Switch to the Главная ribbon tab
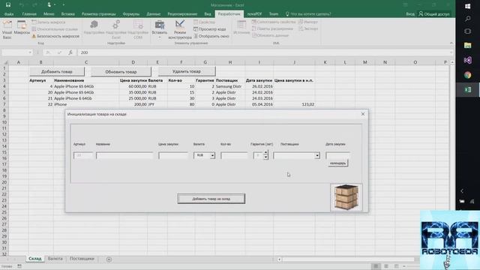The image size is (480, 270). click(29, 14)
